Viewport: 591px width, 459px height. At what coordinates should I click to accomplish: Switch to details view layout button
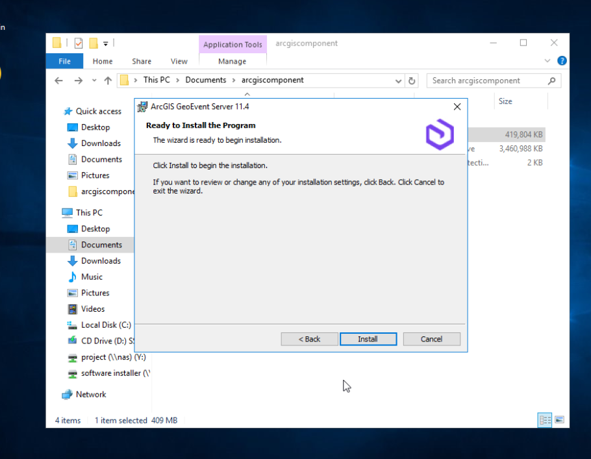pos(545,420)
